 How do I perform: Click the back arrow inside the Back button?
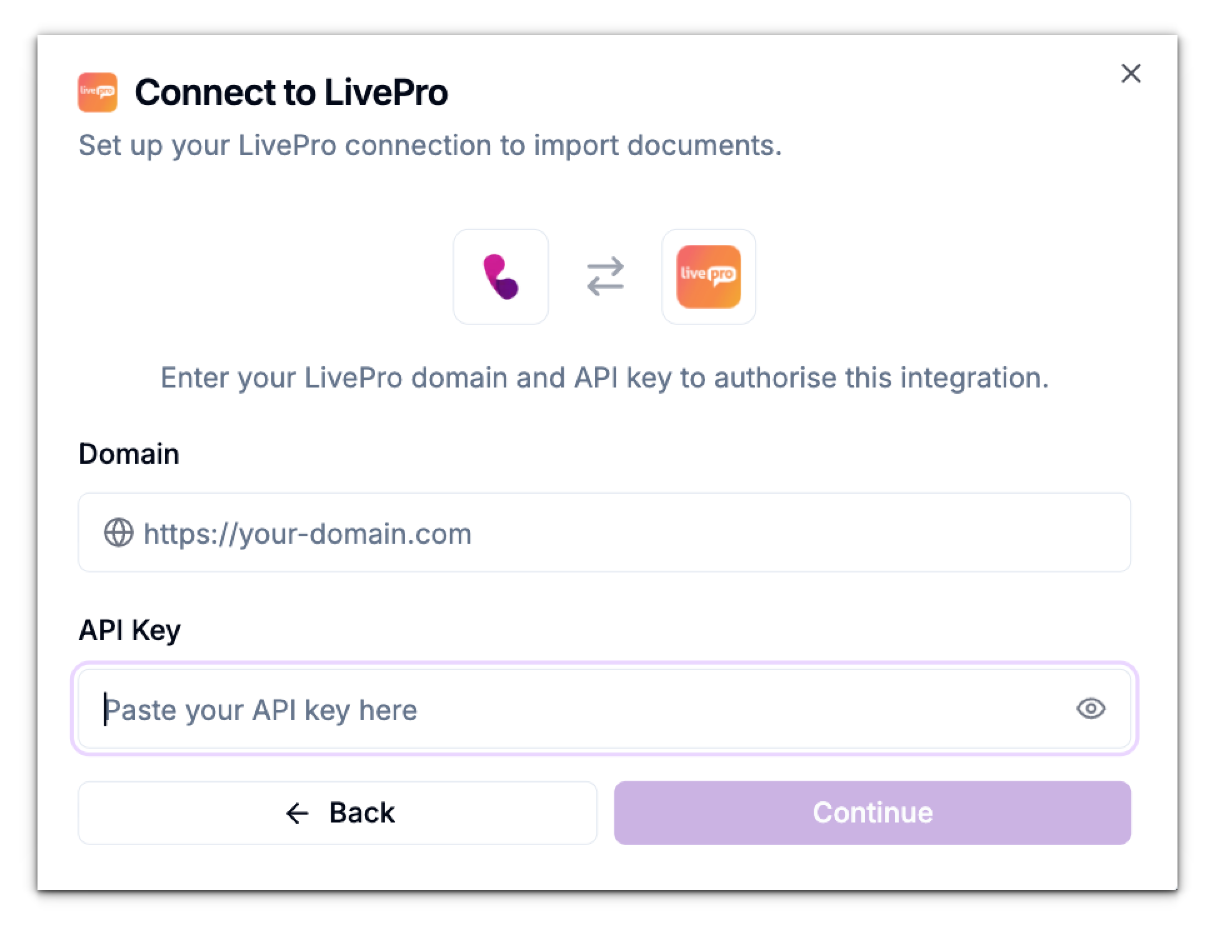pyautogui.click(x=294, y=812)
